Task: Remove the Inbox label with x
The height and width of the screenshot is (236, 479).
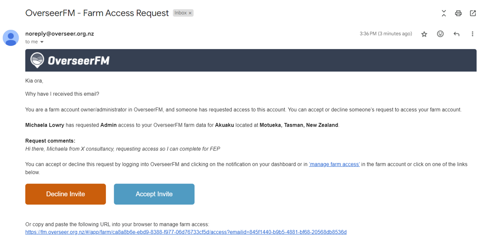Action: (190, 13)
